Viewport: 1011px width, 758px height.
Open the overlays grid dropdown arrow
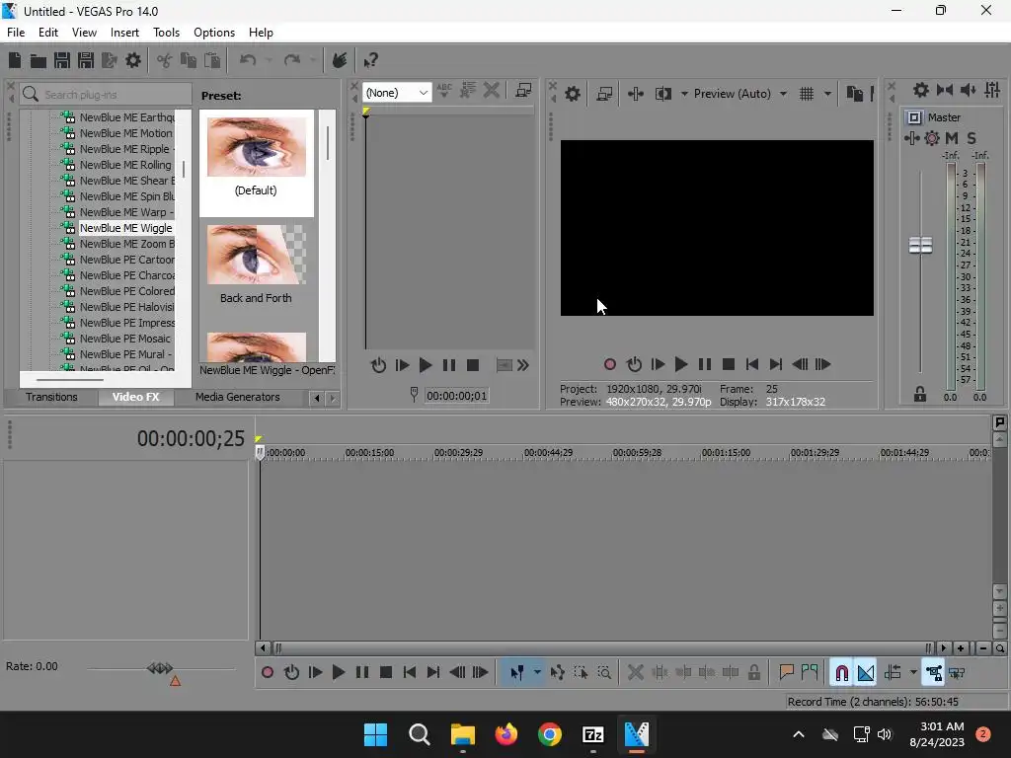(828, 94)
